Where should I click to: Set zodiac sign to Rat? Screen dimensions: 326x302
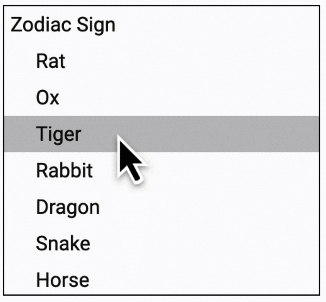51,61
